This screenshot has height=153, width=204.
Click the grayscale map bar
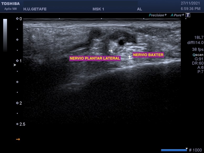point(5,35)
